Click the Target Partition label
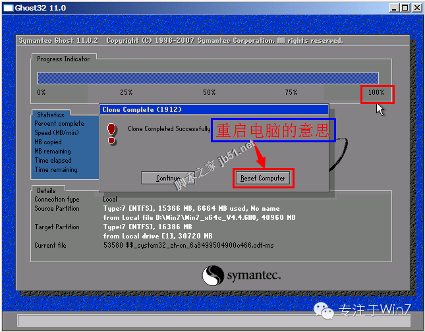425x332 pixels. pos(57,227)
